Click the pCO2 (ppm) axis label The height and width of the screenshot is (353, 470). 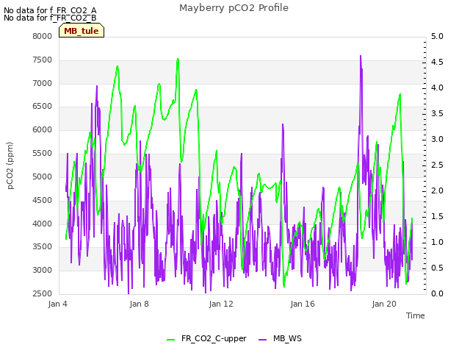coord(10,165)
